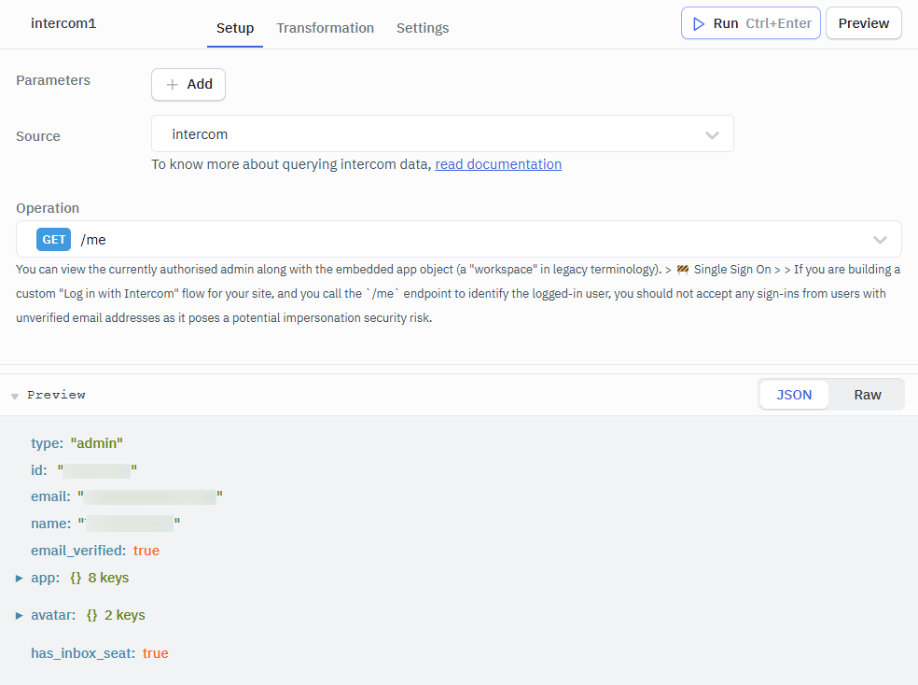Click the avatar 2 keys summary
918x685 pixels.
coord(116,616)
